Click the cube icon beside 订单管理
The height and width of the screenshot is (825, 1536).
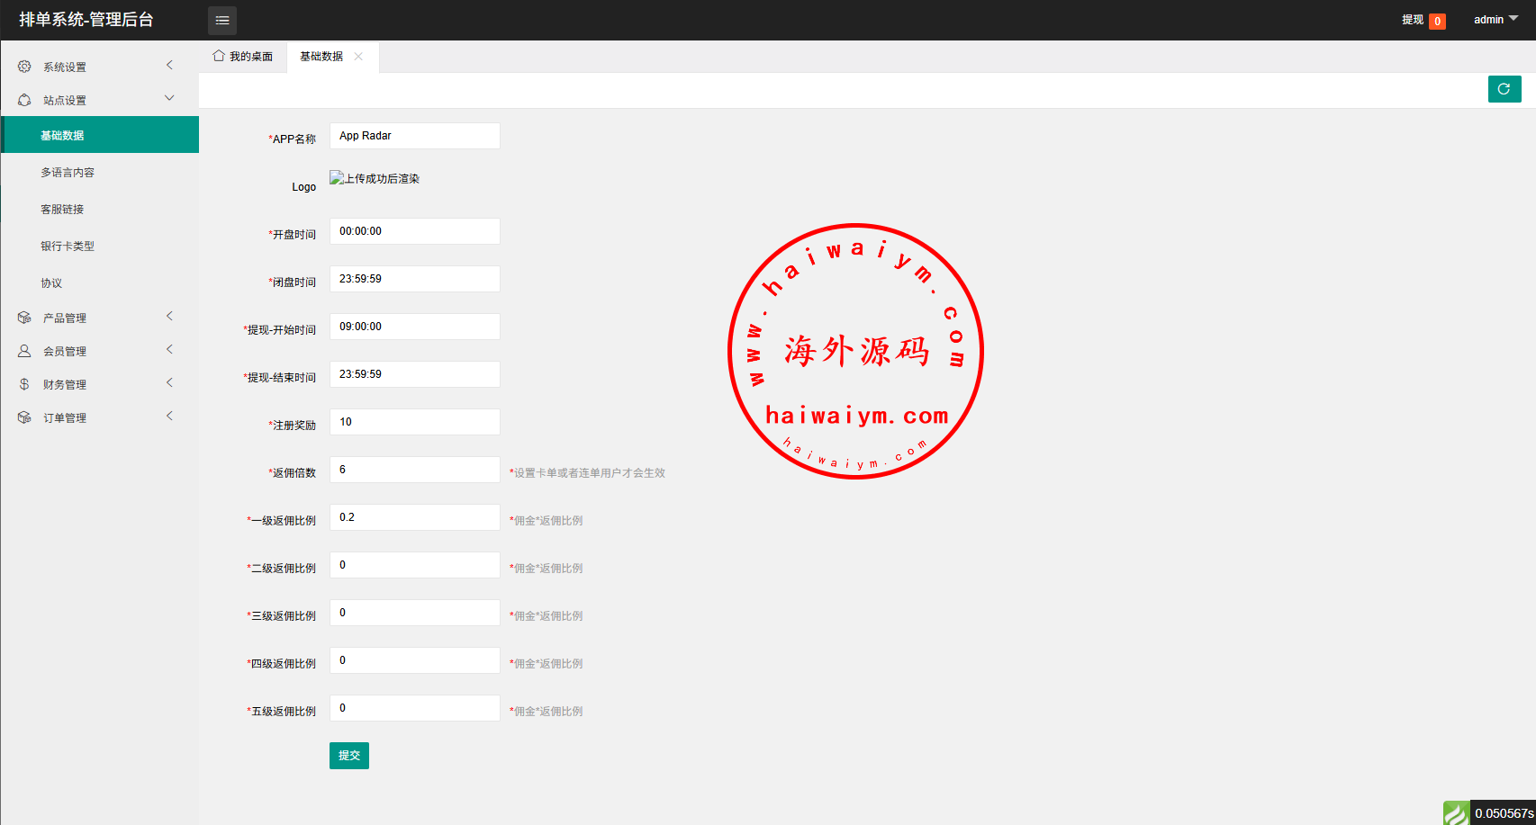[24, 417]
